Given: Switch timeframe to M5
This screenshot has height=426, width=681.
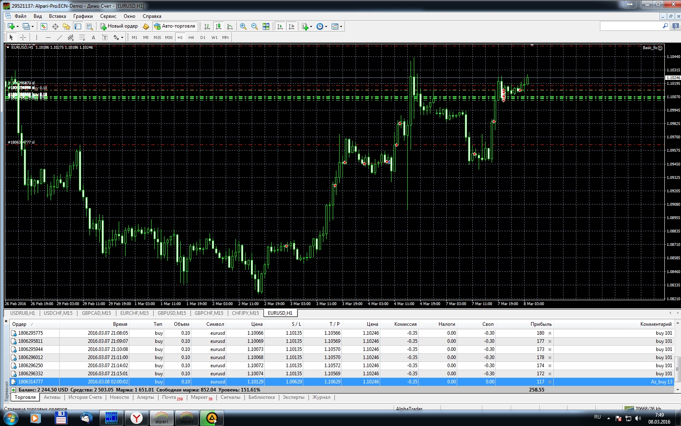Looking at the screenshot, I should point(146,37).
